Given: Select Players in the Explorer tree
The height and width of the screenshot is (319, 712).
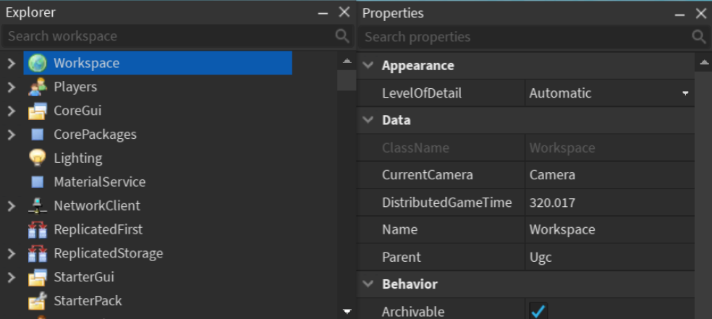Looking at the screenshot, I should click(75, 87).
